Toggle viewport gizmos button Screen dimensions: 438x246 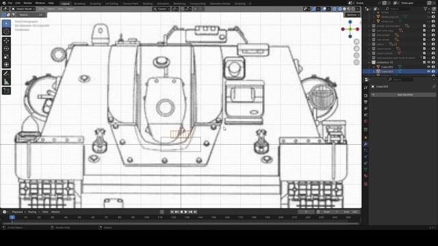[x=314, y=9]
